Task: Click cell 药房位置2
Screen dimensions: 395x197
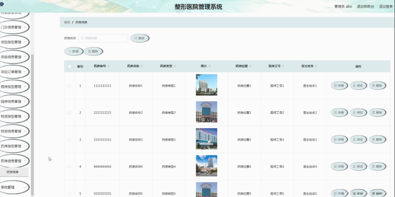Action: (244, 113)
